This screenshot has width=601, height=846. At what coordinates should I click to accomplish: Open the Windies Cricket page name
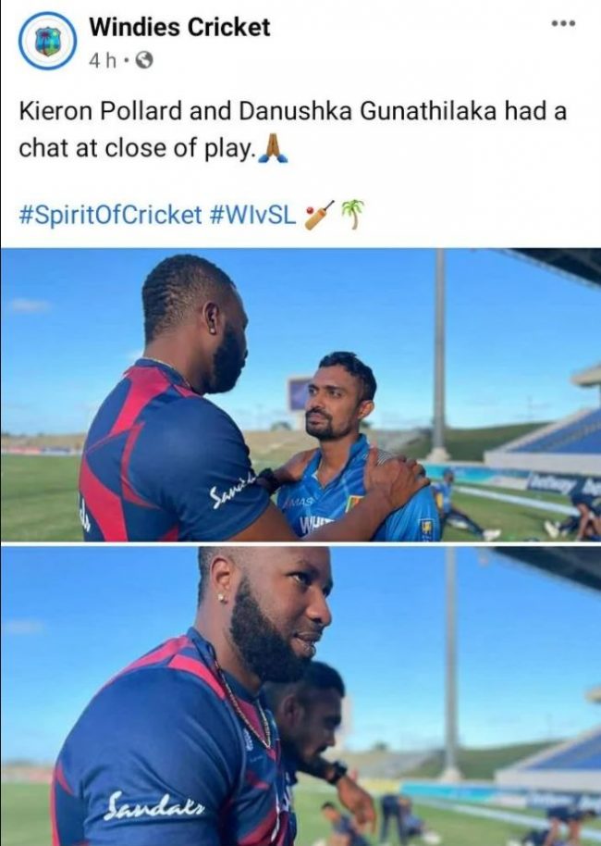click(179, 27)
